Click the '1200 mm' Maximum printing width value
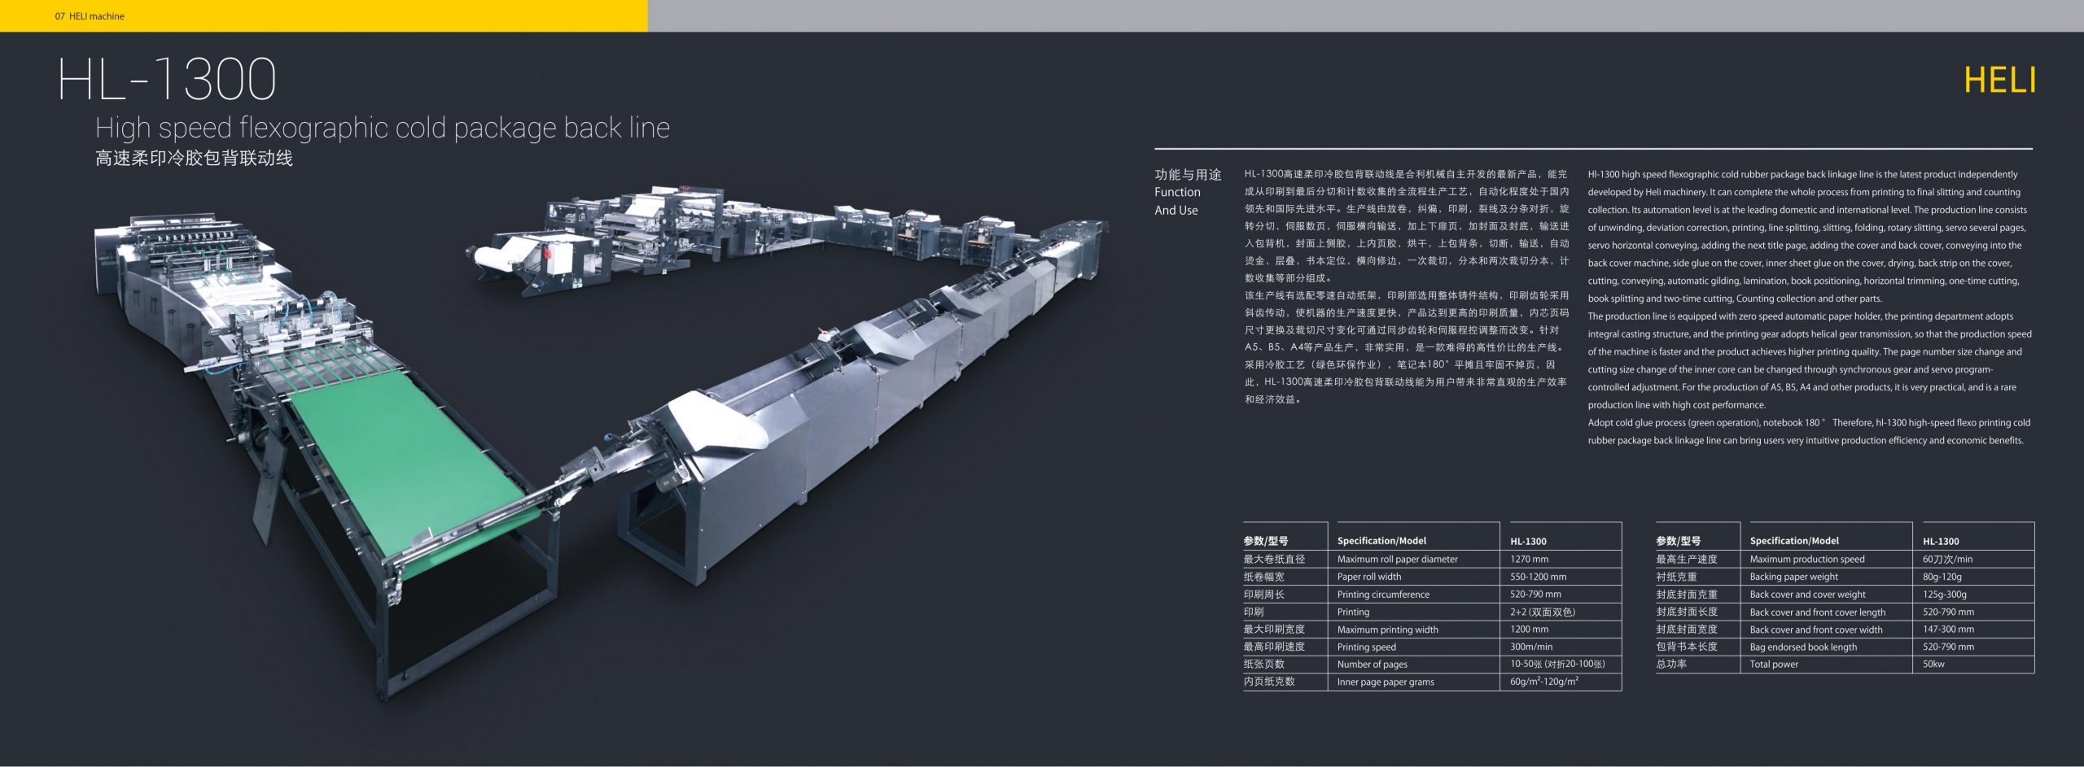This screenshot has height=767, width=2084. click(1529, 630)
